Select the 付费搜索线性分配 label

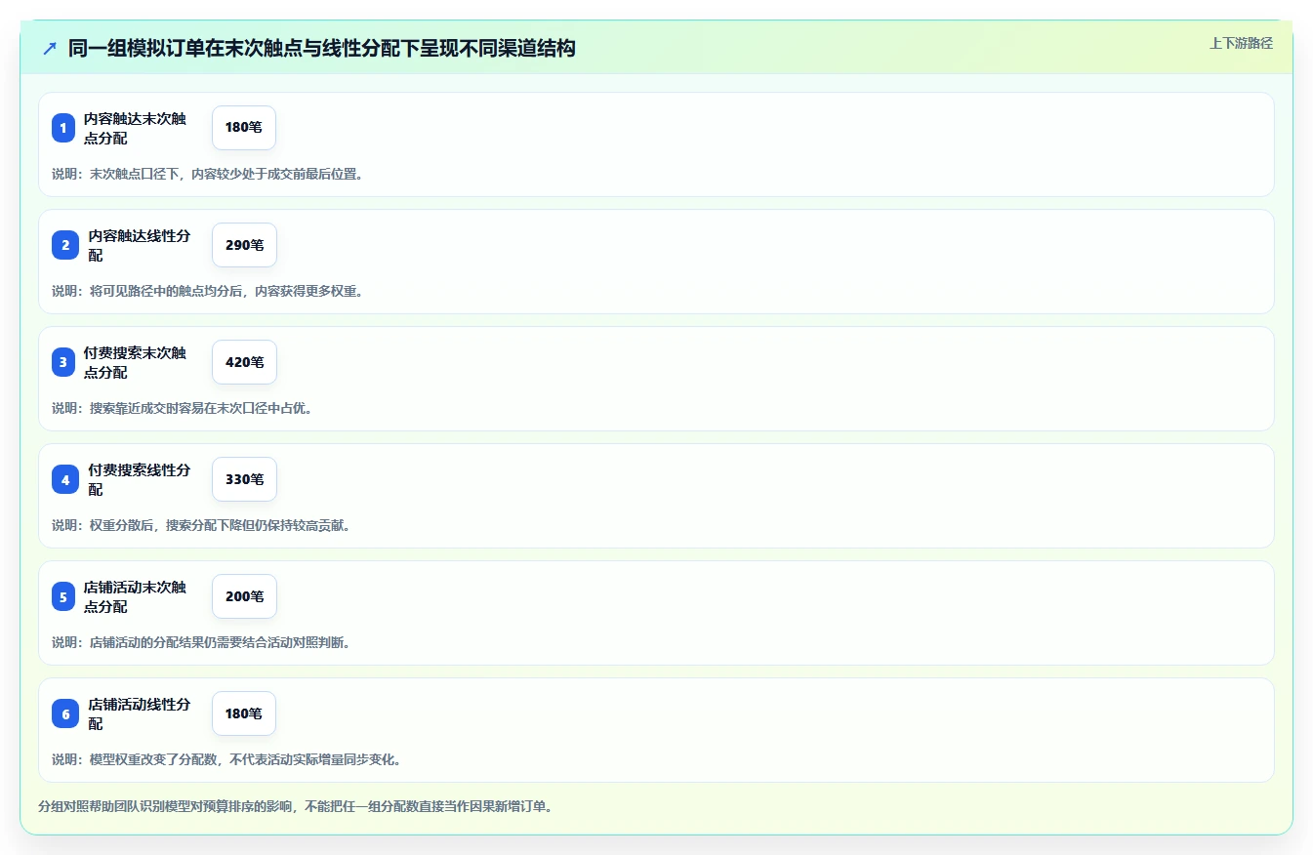coord(140,479)
